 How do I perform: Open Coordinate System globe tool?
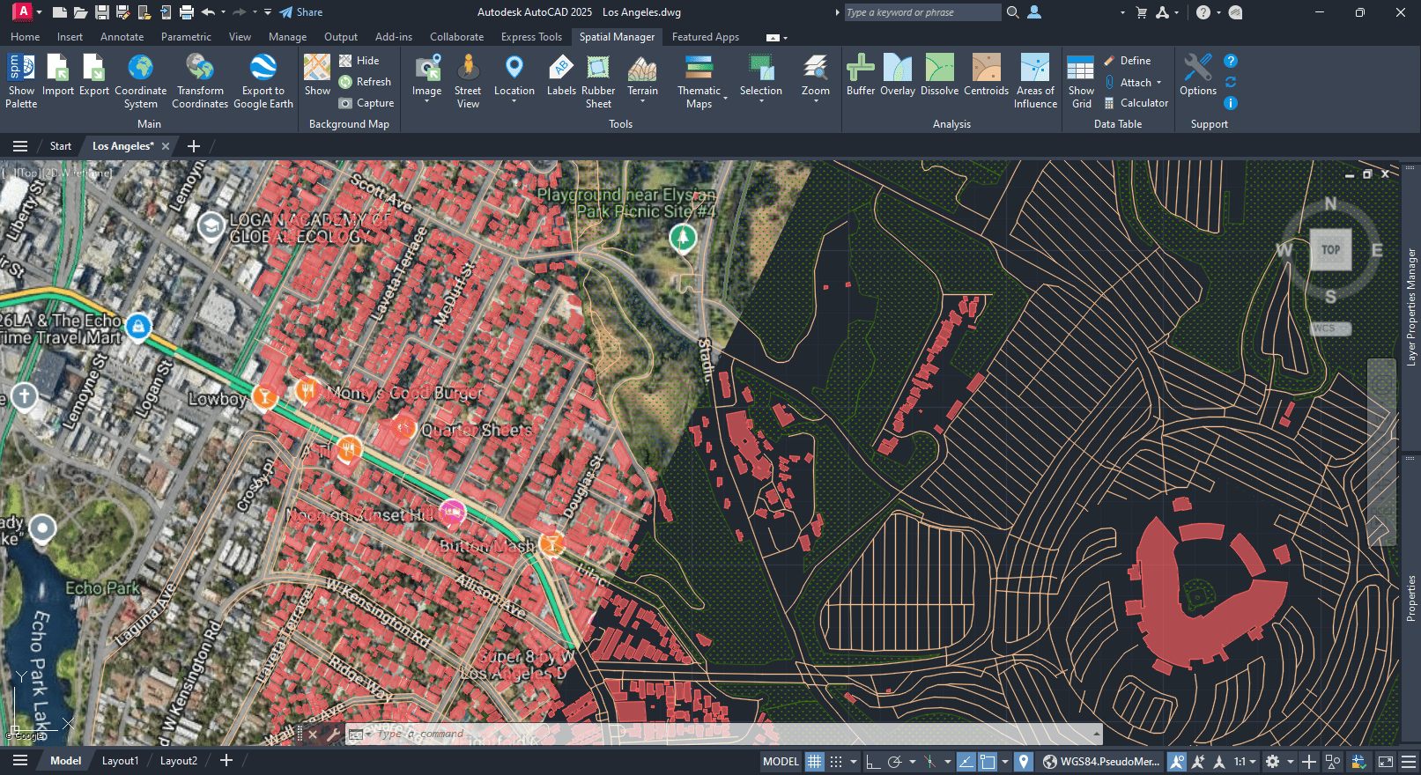point(140,80)
